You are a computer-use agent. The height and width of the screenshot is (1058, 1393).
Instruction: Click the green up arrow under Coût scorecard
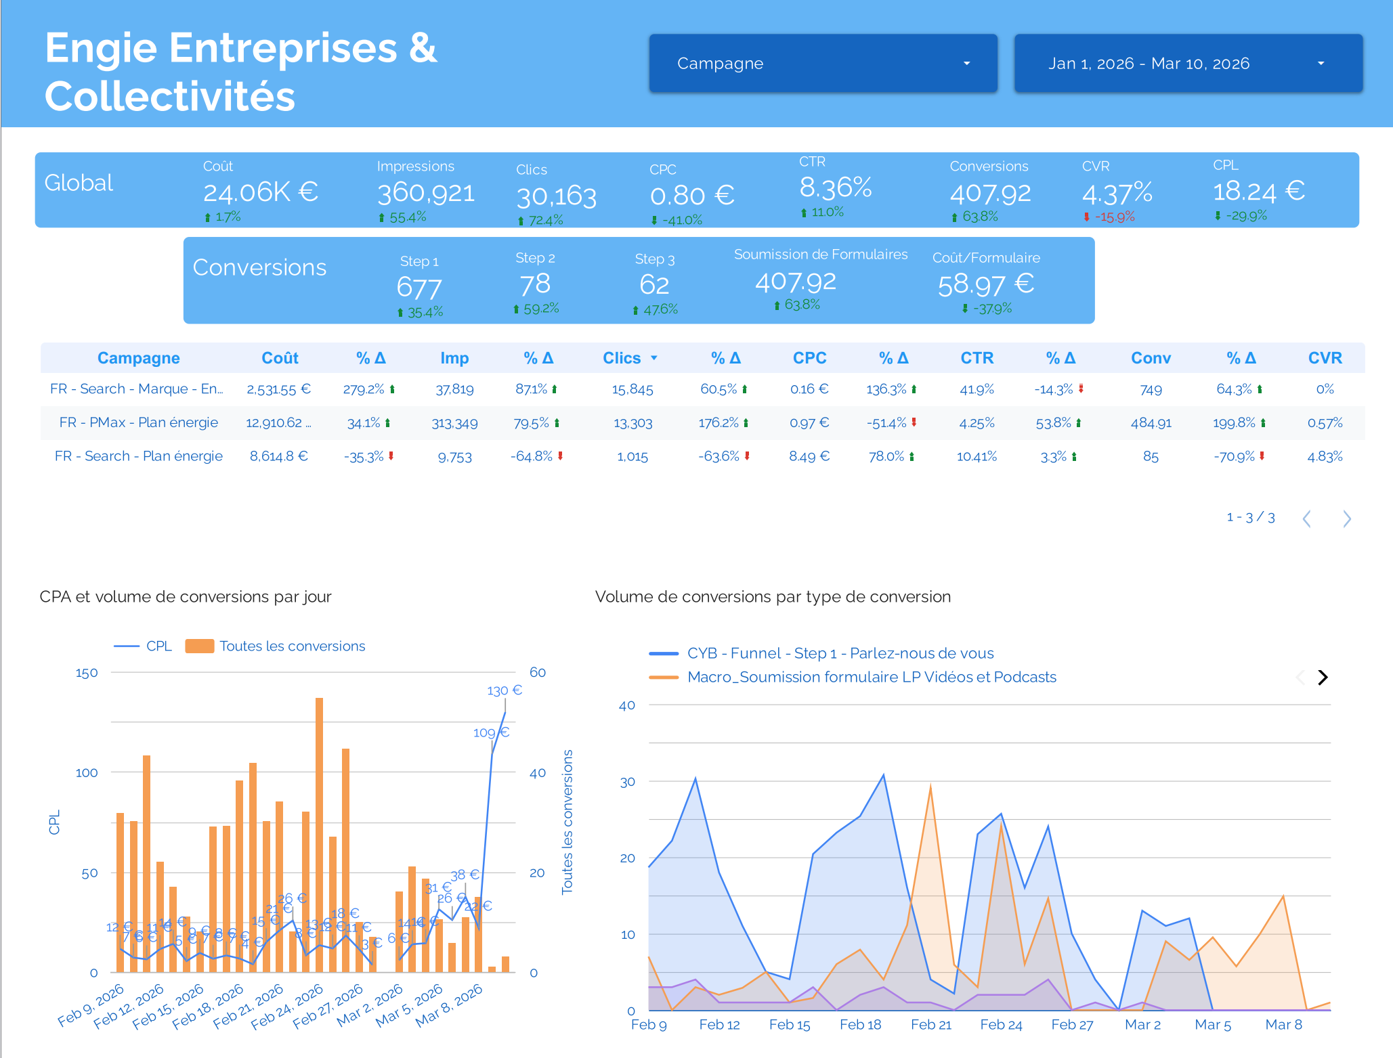pyautogui.click(x=208, y=217)
